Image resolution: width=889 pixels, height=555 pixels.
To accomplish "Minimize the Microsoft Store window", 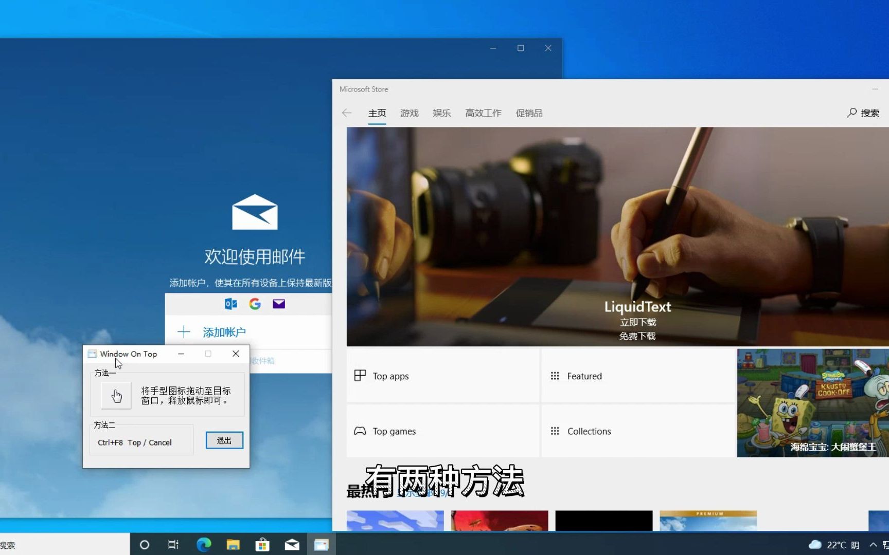I will [875, 89].
